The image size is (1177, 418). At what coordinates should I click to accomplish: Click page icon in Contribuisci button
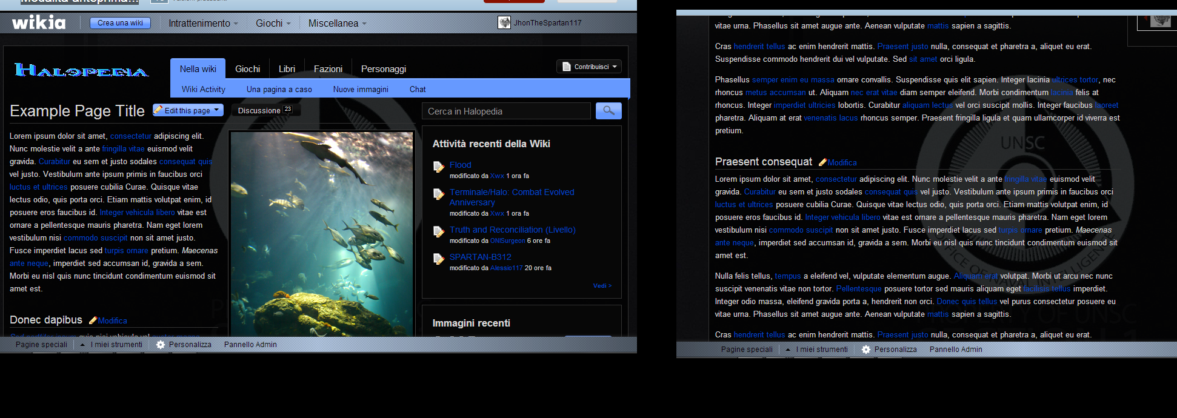[x=566, y=67]
